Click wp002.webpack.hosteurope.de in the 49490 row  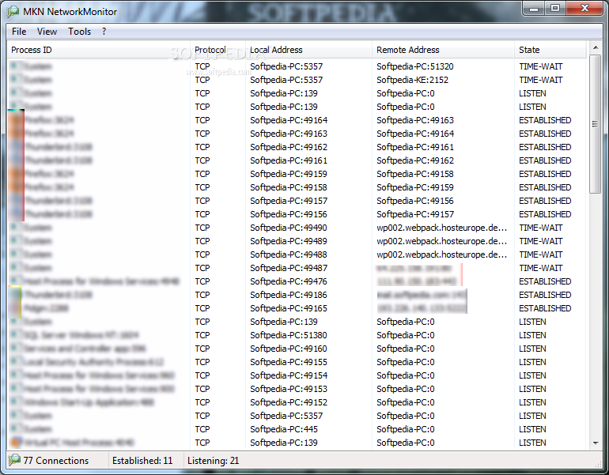pos(442,228)
